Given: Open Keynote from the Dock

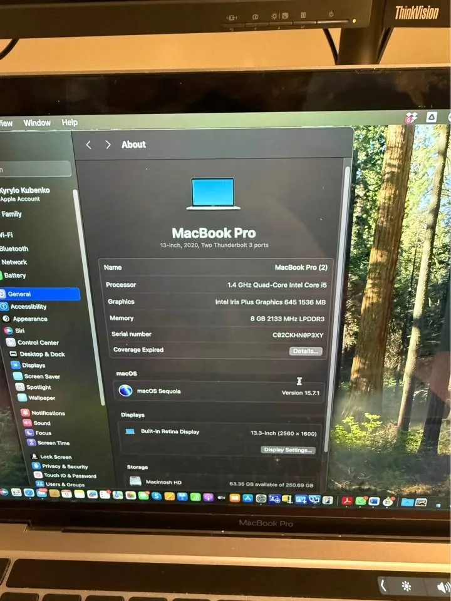Looking at the screenshot, I should click(x=182, y=496).
